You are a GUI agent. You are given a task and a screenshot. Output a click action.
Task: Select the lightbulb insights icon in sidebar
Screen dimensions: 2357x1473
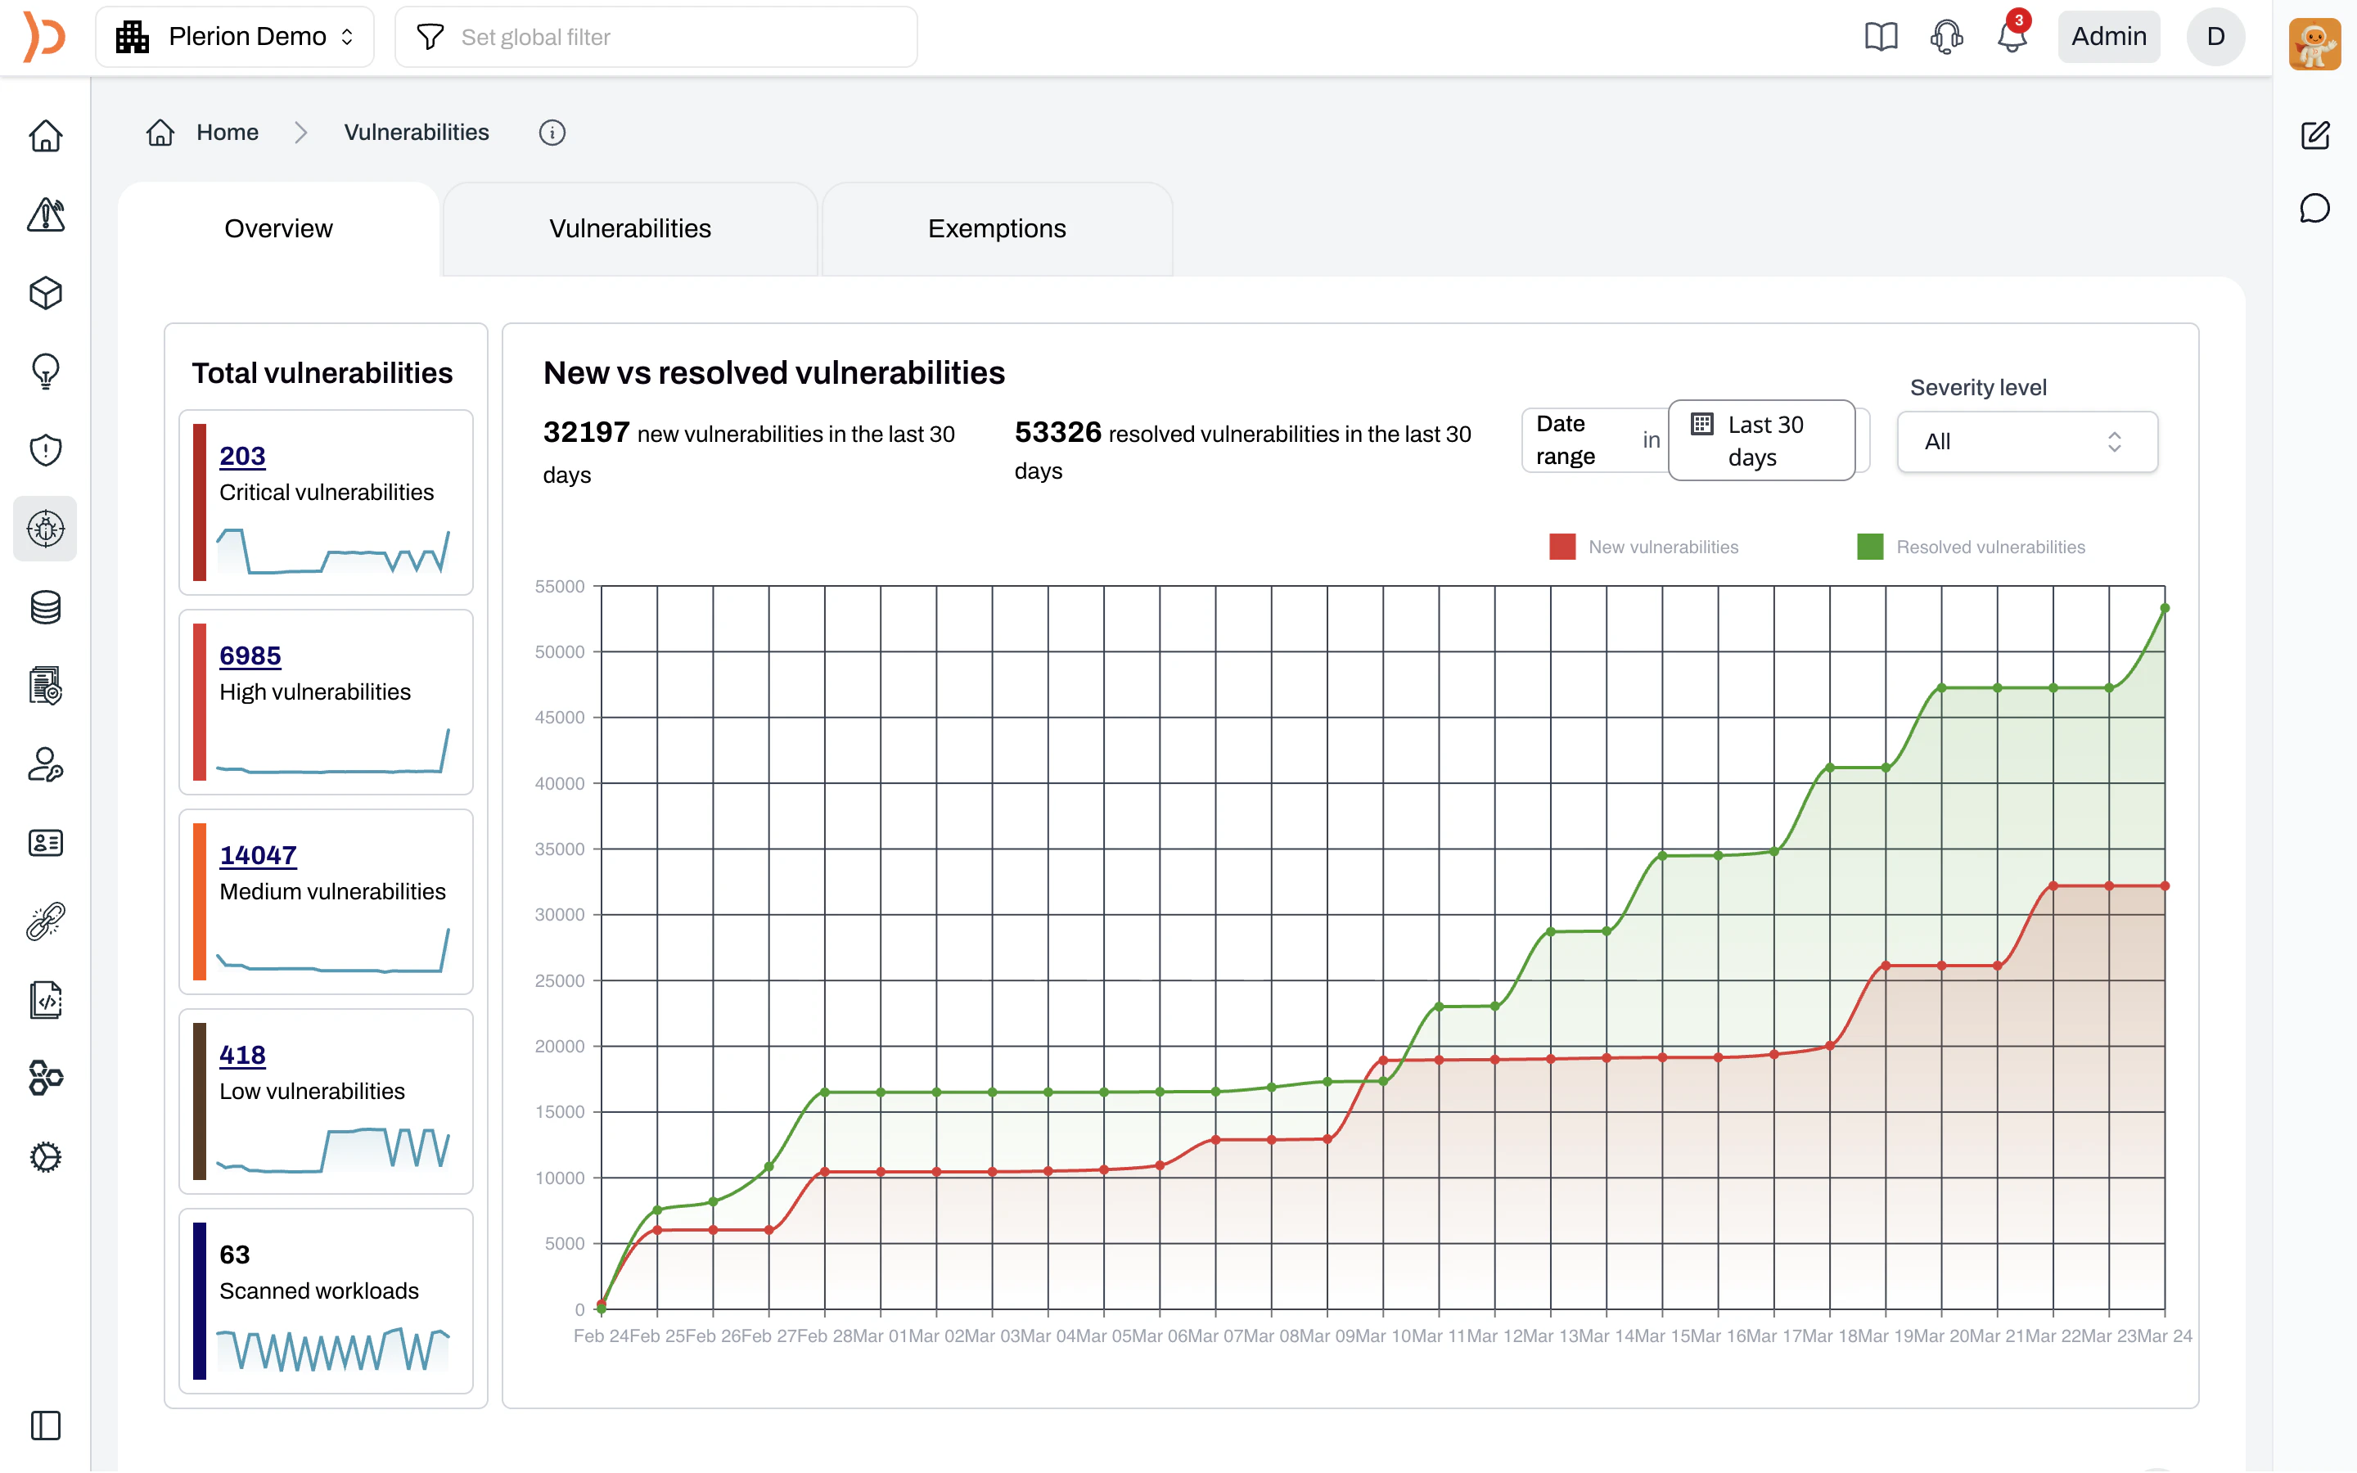[x=45, y=372]
